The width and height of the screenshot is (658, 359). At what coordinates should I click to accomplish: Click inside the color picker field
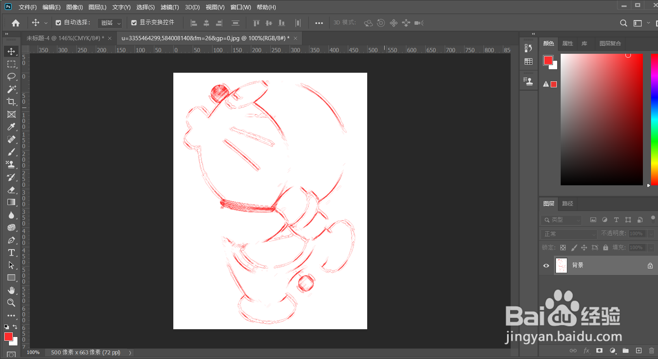click(601, 120)
